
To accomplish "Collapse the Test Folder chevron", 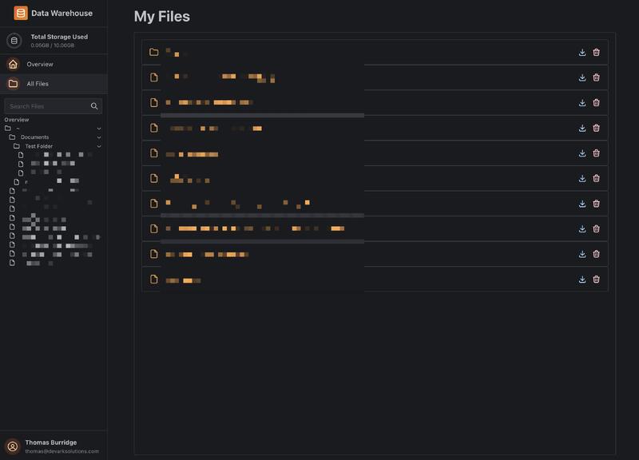I will point(99,147).
